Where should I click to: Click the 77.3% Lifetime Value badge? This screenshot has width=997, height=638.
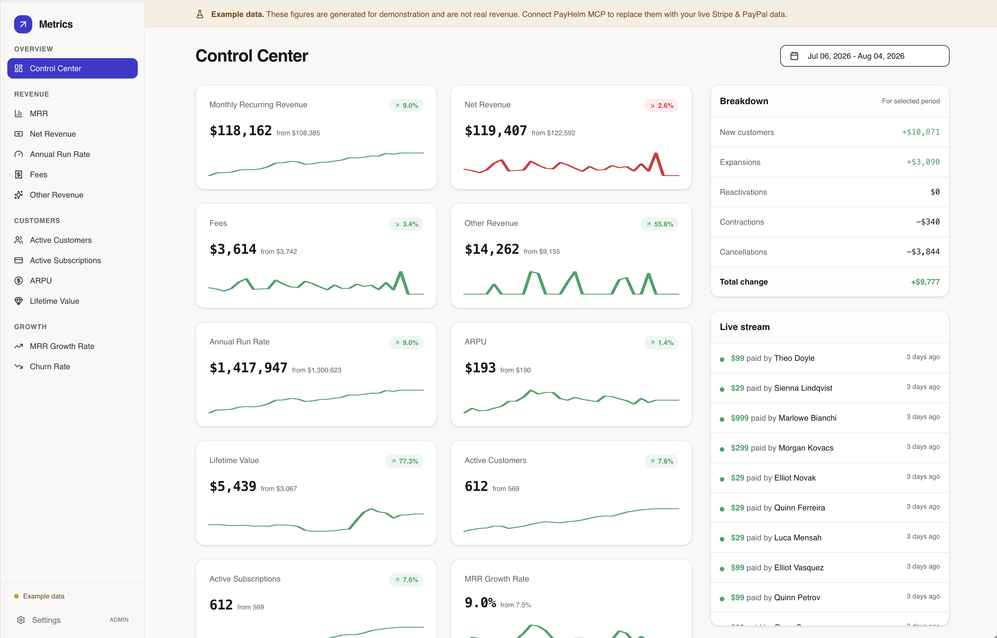coord(404,461)
